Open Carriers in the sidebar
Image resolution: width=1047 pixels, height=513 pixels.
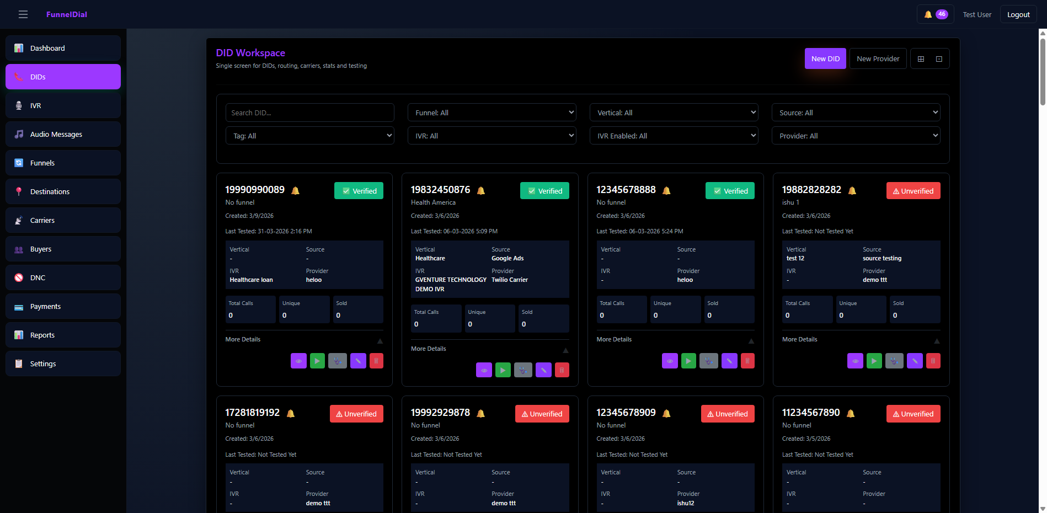[x=63, y=220]
